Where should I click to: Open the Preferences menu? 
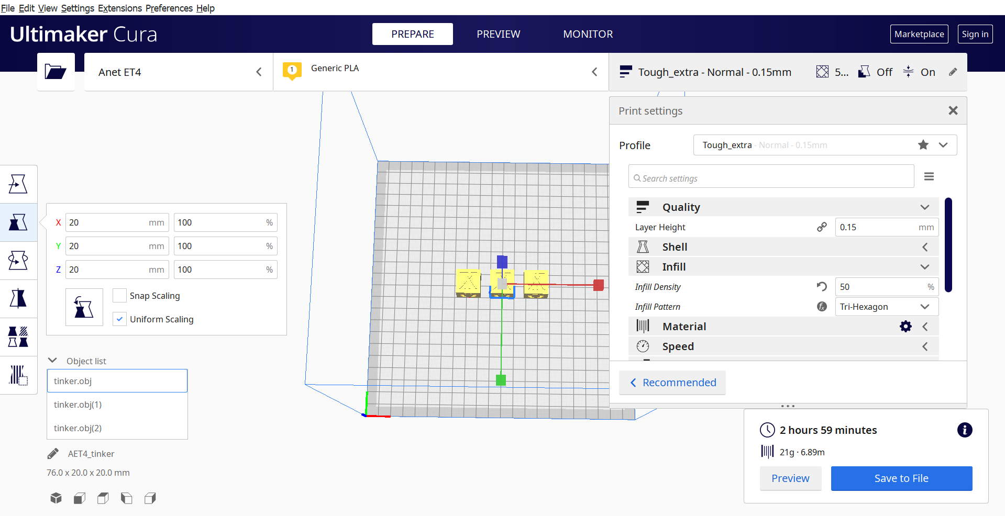[169, 8]
